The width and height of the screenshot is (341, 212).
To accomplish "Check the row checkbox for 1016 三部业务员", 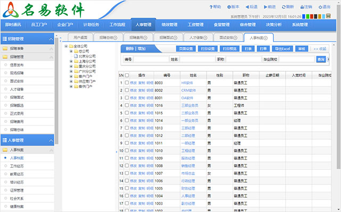I will coord(127,105).
